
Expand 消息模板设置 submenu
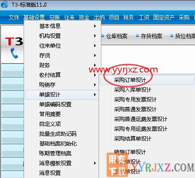point(62,163)
